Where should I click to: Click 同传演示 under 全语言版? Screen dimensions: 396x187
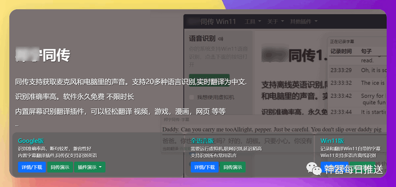click(x=233, y=167)
